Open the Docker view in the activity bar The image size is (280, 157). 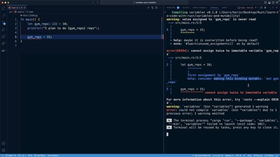coord(3,51)
